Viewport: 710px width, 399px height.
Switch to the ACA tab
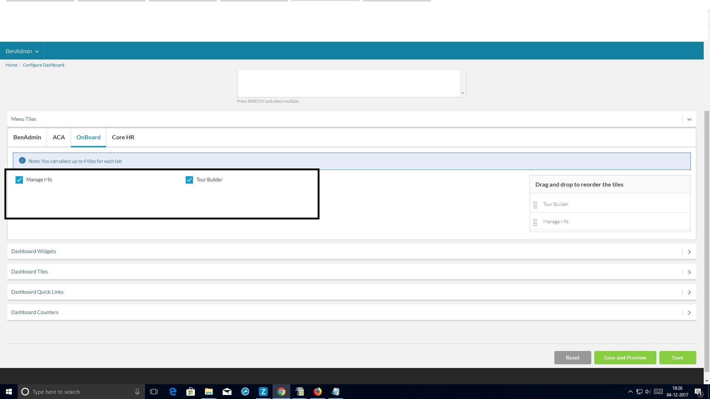[58, 137]
